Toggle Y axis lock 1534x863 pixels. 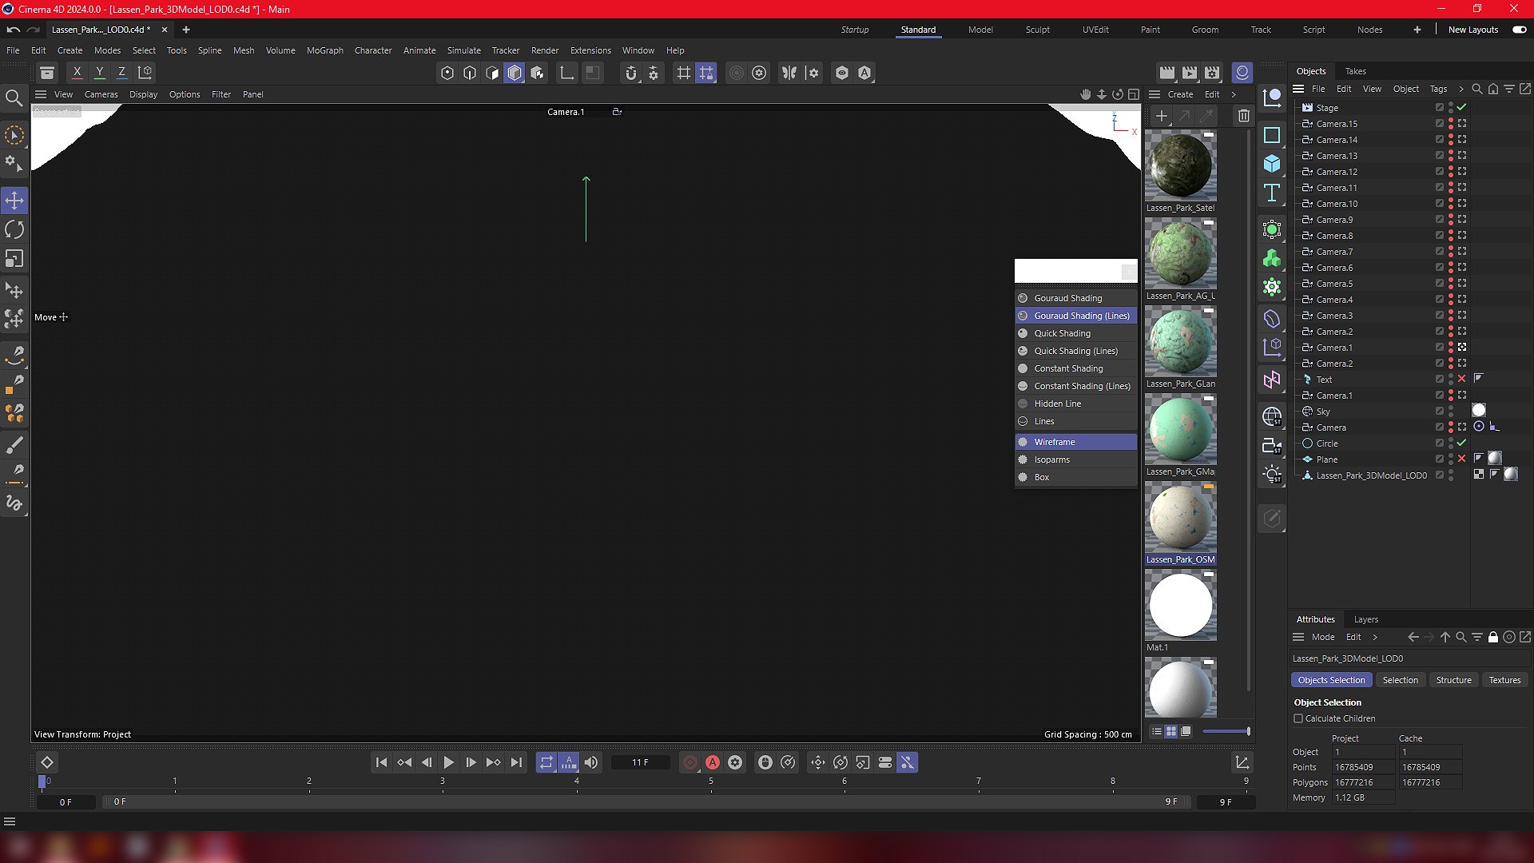(99, 72)
